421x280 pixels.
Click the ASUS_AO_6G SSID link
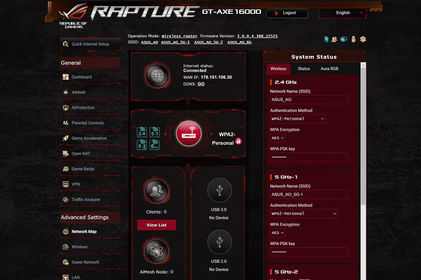(x=239, y=42)
